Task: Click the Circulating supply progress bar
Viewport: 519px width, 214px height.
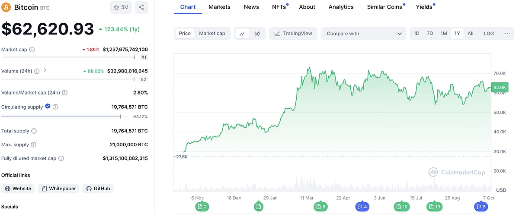Action: click(x=64, y=116)
